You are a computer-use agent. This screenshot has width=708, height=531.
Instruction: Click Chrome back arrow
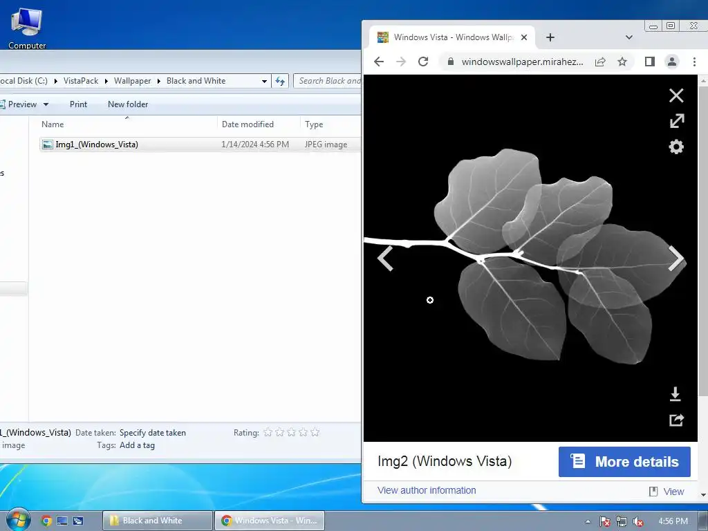(379, 62)
